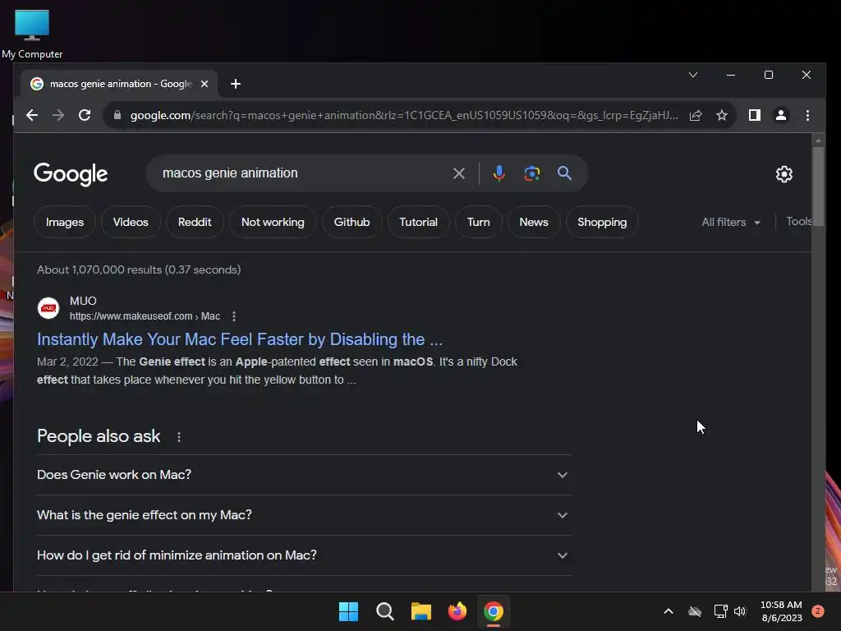841x631 pixels.
Task: Open cloud sync tray icon
Action: point(695,611)
